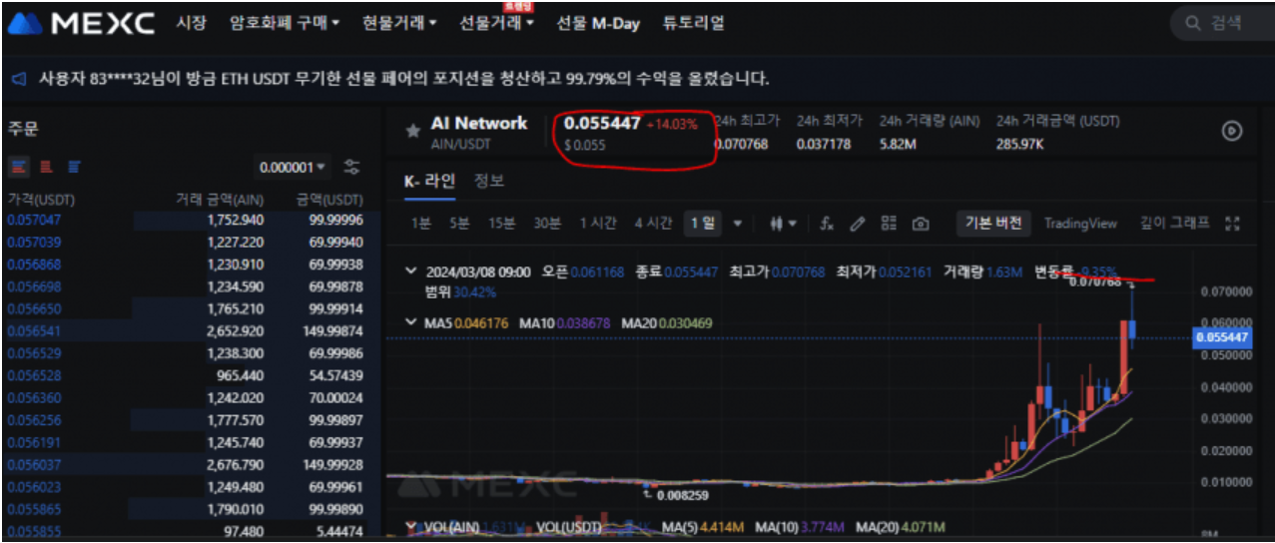Click price 0.056360 in order book

pos(33,397)
